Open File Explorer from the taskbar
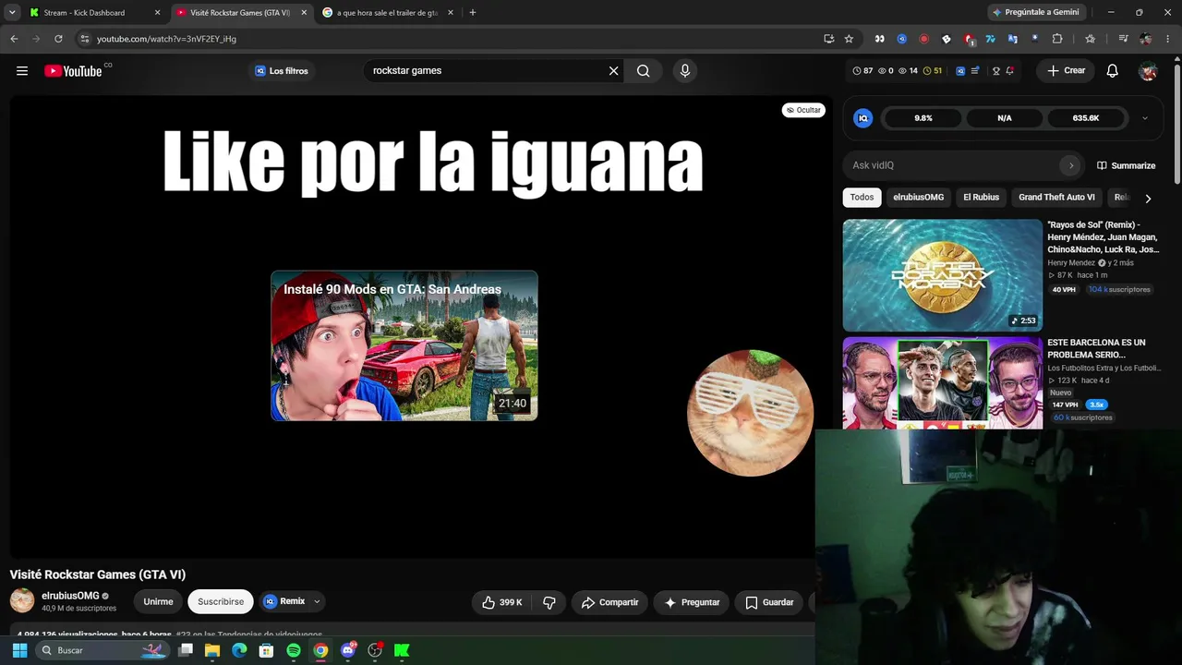 tap(212, 650)
